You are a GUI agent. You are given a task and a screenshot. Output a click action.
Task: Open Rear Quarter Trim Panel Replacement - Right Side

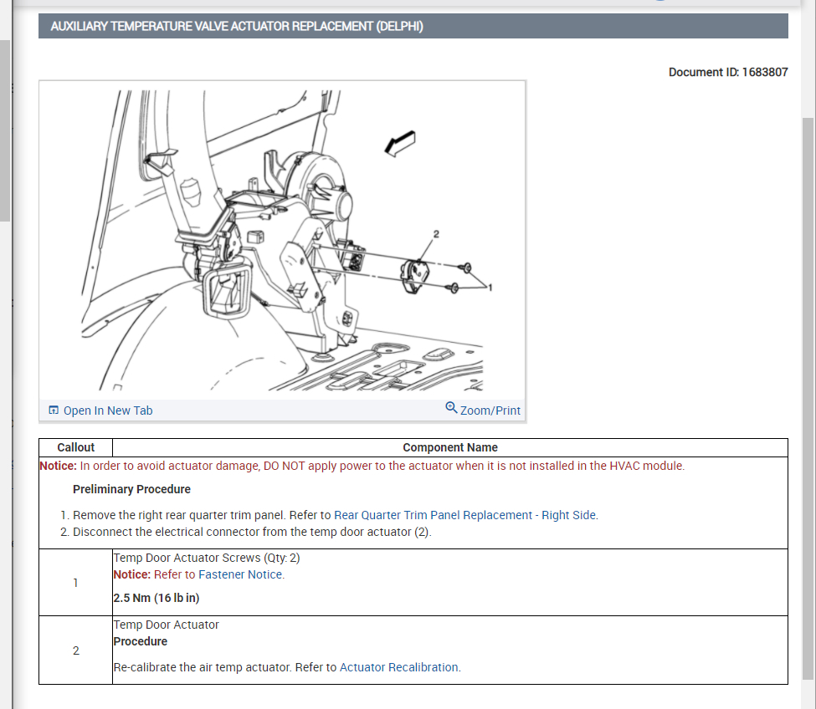pos(464,515)
